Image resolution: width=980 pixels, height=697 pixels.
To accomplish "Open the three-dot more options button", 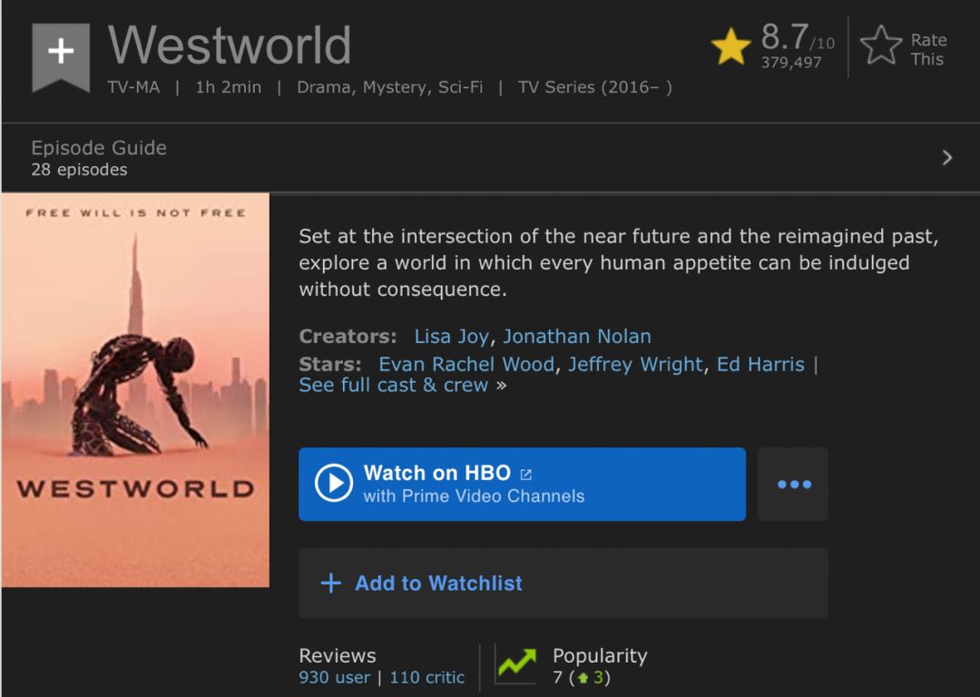I will (x=793, y=485).
